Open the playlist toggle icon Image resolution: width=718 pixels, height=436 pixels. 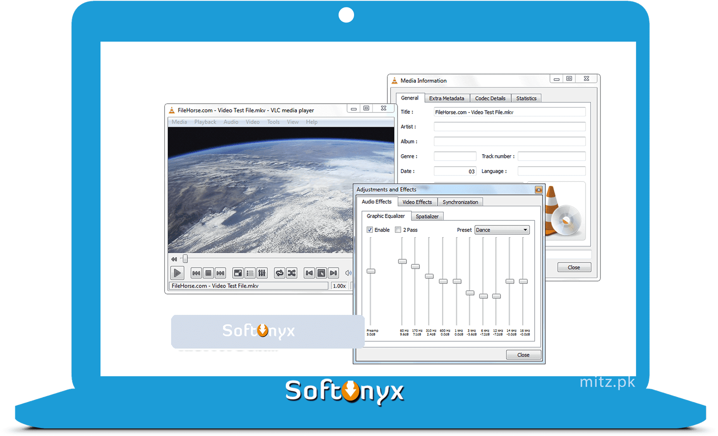[250, 273]
